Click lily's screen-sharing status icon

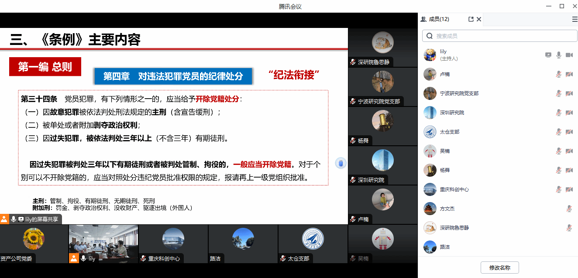pyautogui.click(x=548, y=55)
